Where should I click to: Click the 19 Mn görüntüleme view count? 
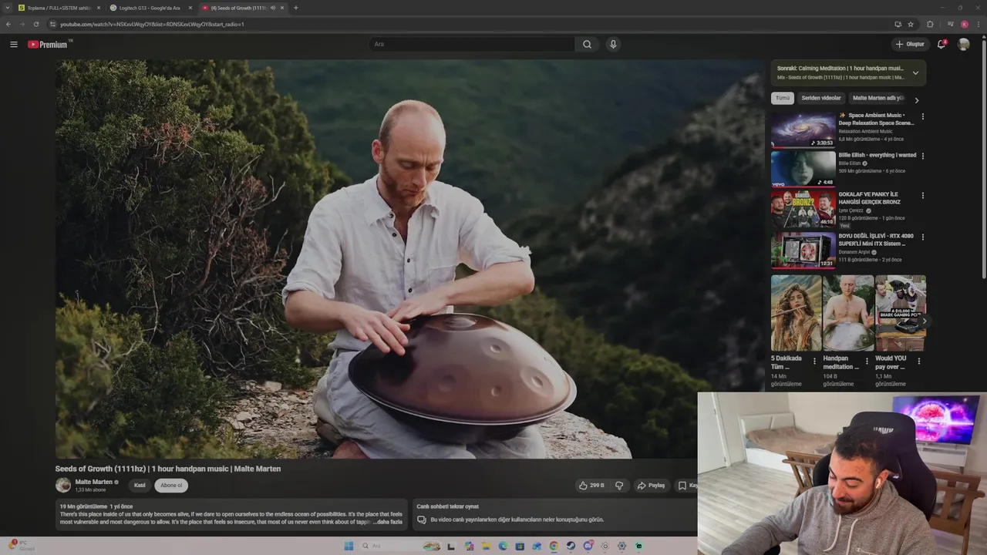pyautogui.click(x=84, y=506)
